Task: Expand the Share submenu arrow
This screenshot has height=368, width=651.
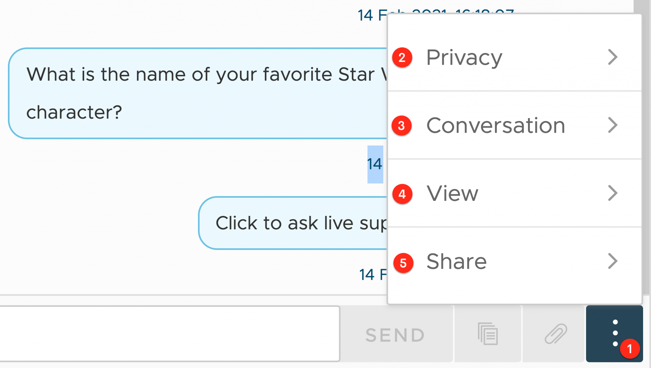Action: pos(612,261)
